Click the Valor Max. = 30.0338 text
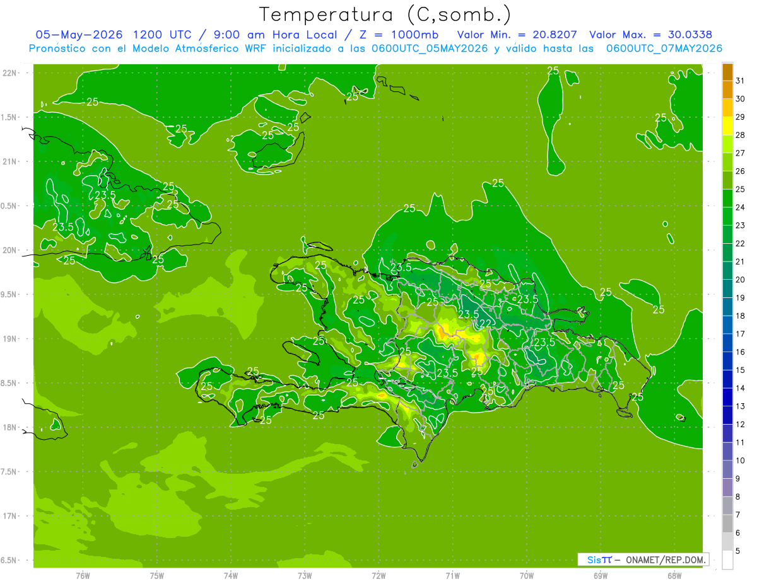The image size is (757, 584). tap(650, 35)
